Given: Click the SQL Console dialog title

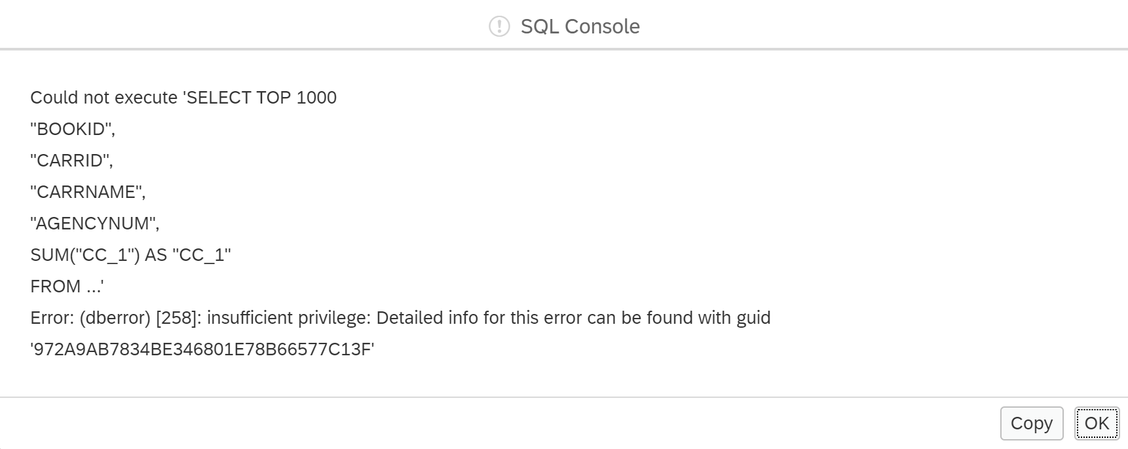Looking at the screenshot, I should point(580,26).
